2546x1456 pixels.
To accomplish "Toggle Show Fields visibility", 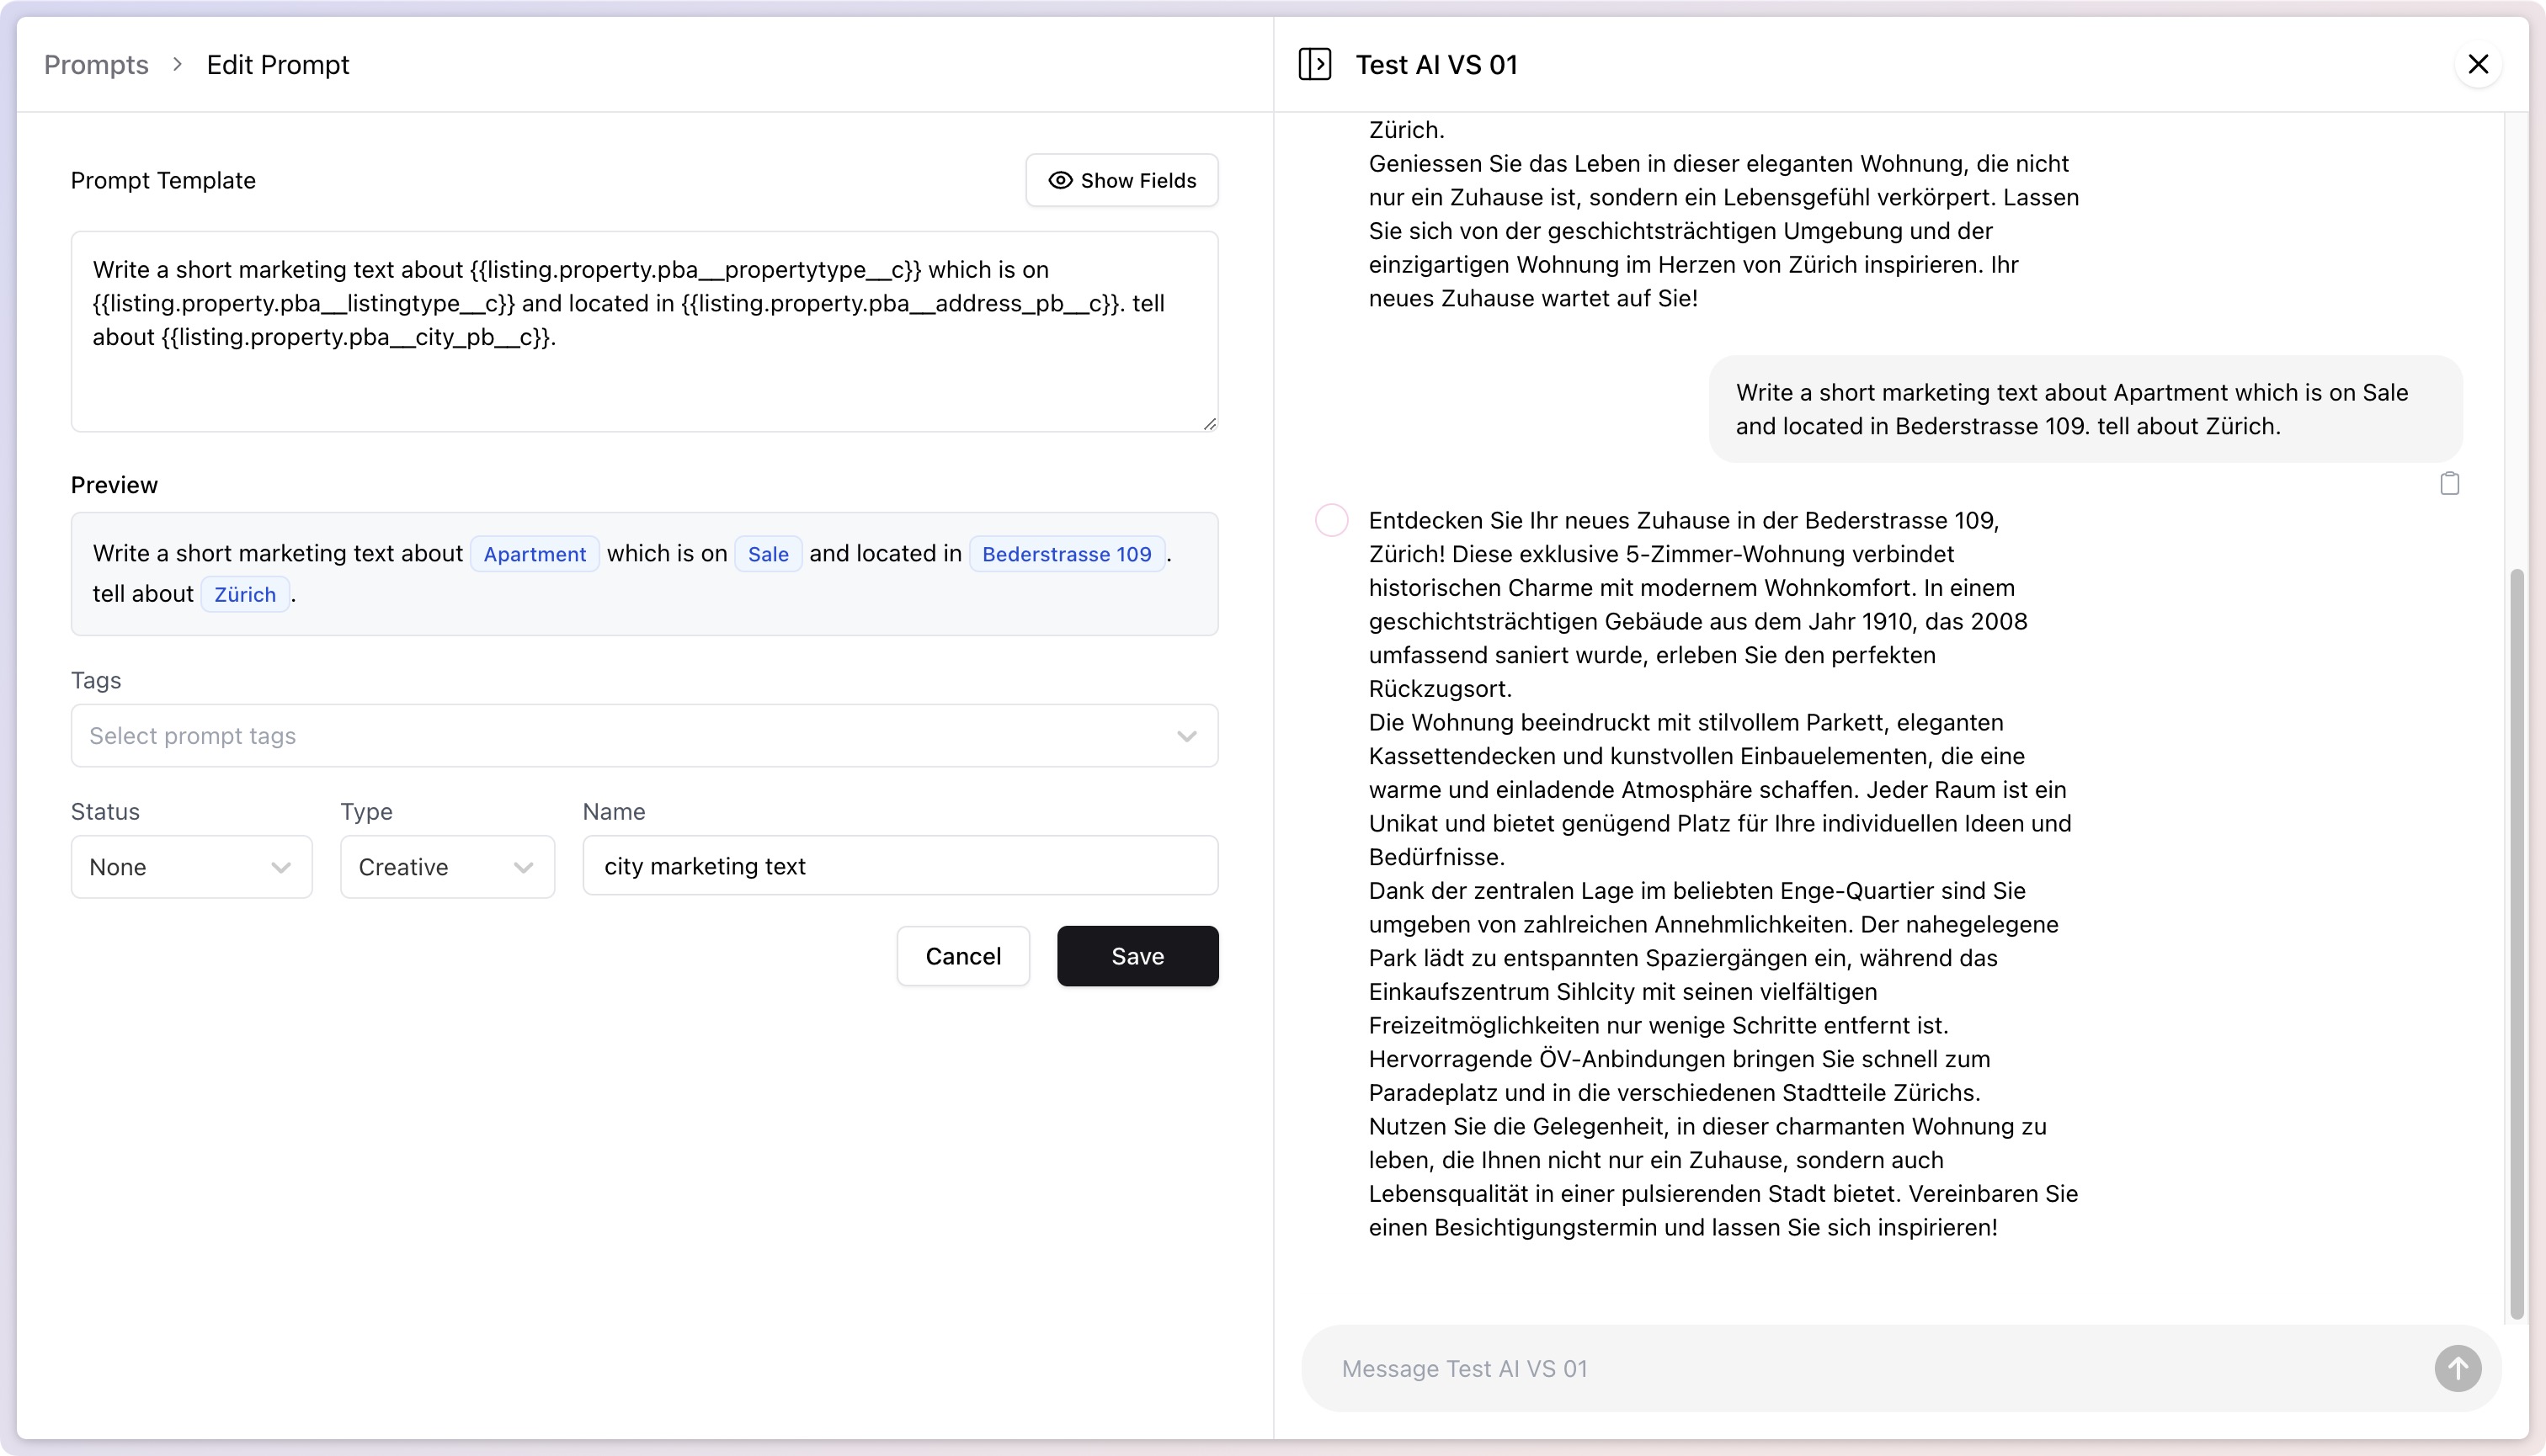I will [x=1121, y=180].
